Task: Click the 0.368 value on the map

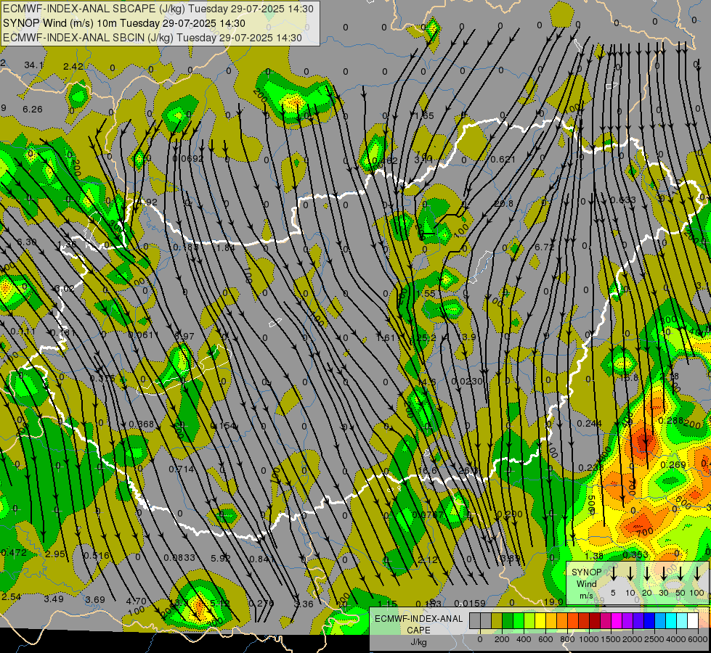Action: (x=142, y=424)
